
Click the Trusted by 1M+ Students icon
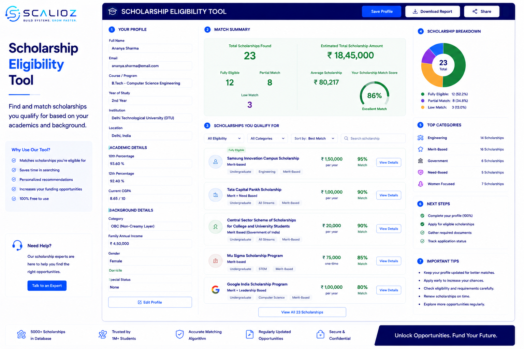103,335
